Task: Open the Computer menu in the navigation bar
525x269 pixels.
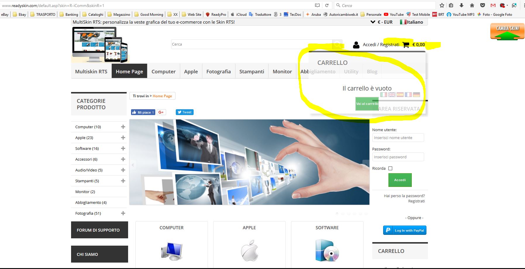Action: (x=163, y=72)
